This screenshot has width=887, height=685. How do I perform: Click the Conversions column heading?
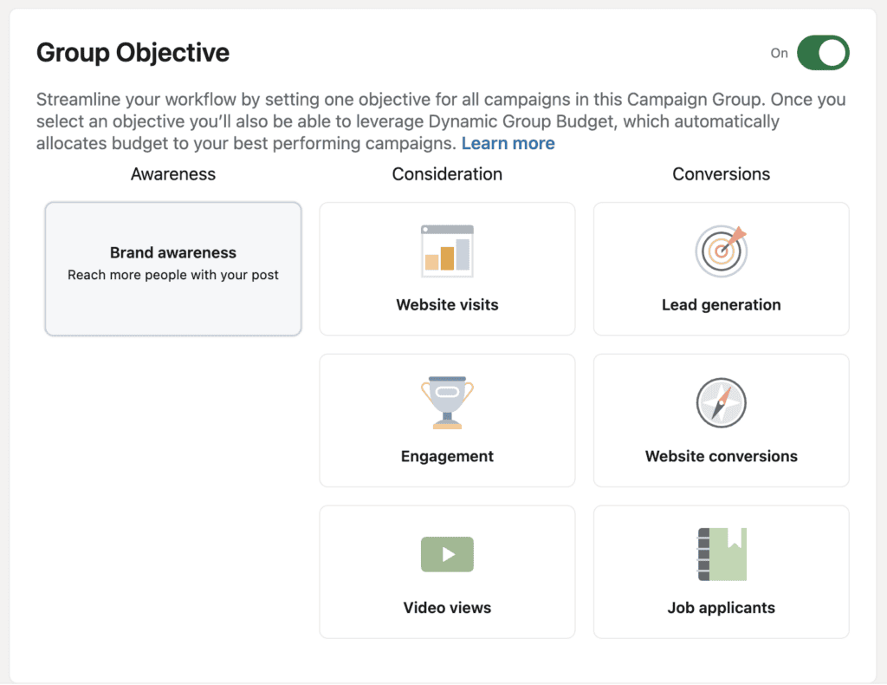click(722, 173)
